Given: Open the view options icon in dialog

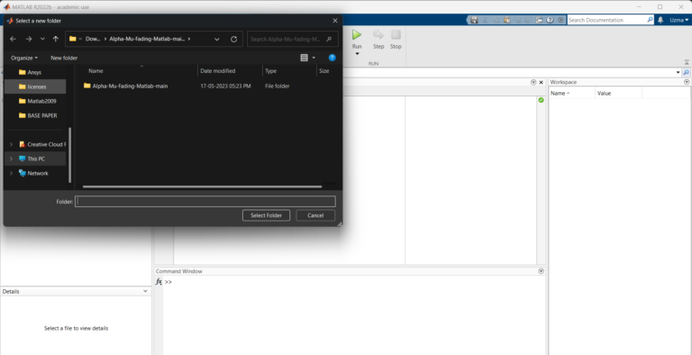Looking at the screenshot, I should click(304, 58).
